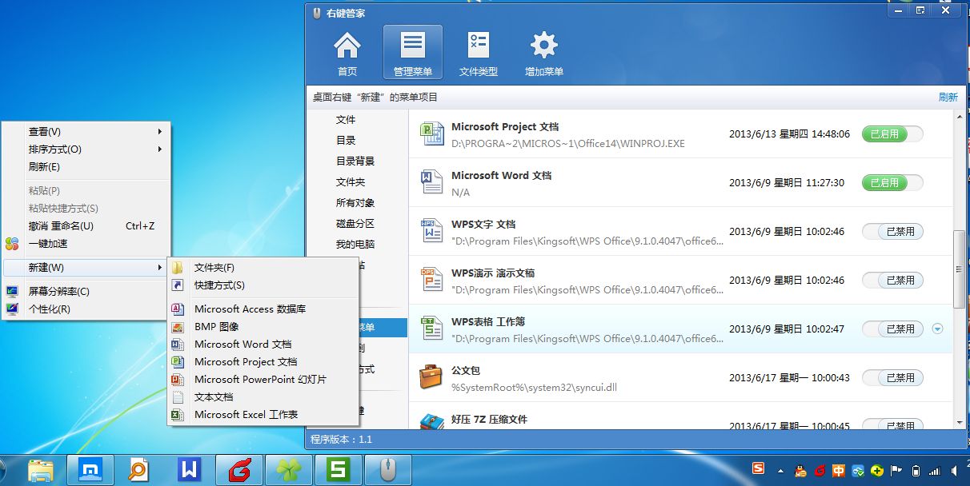This screenshot has width=970, height=486.
Task: Select 磁盘分区 in the sidebar
Action: pos(355,224)
